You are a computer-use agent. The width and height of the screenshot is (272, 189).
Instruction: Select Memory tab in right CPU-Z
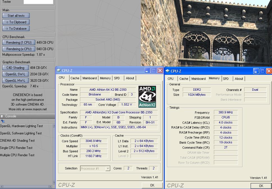(214, 78)
